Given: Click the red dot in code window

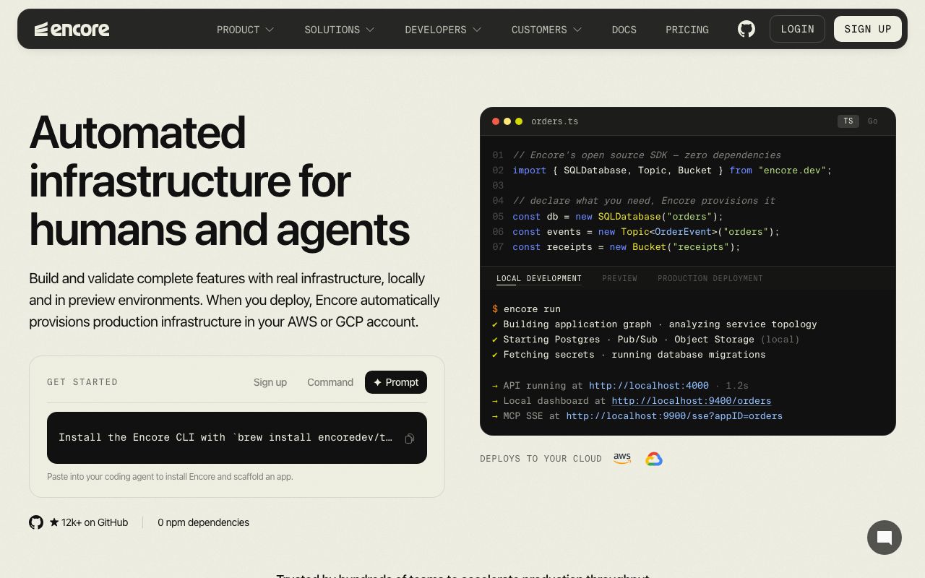Looking at the screenshot, I should (496, 121).
